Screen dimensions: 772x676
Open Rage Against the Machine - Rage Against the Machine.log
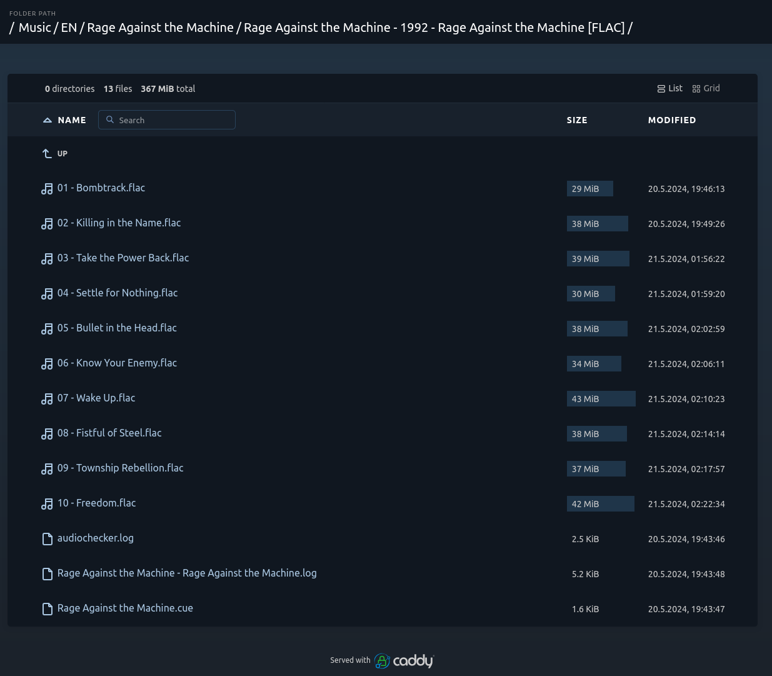pyautogui.click(x=187, y=573)
